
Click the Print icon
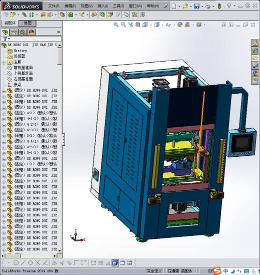click(x=208, y=6)
